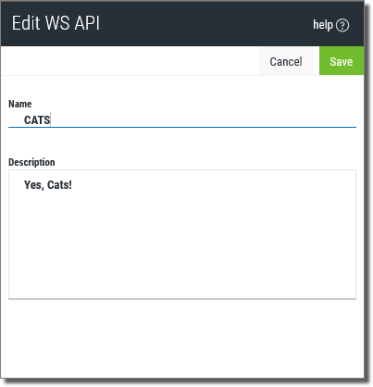Click the 'Yes, Cats!' description text

coord(48,185)
